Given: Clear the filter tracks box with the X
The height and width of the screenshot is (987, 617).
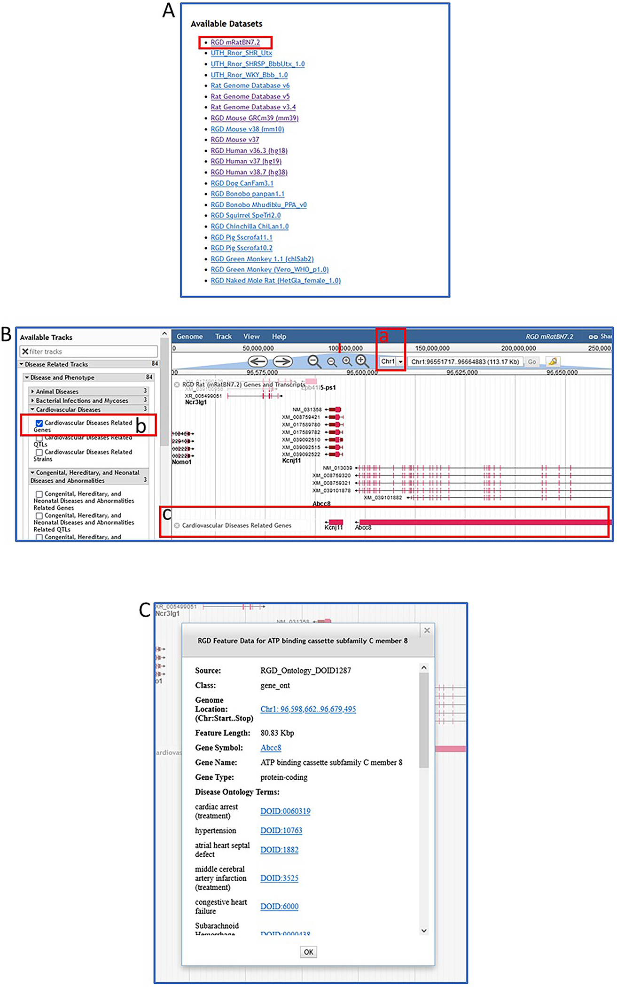Looking at the screenshot, I should pyautogui.click(x=25, y=351).
